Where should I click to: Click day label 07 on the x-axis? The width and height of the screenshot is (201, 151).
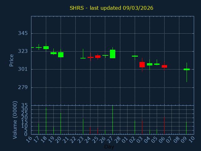[x=170, y=140]
